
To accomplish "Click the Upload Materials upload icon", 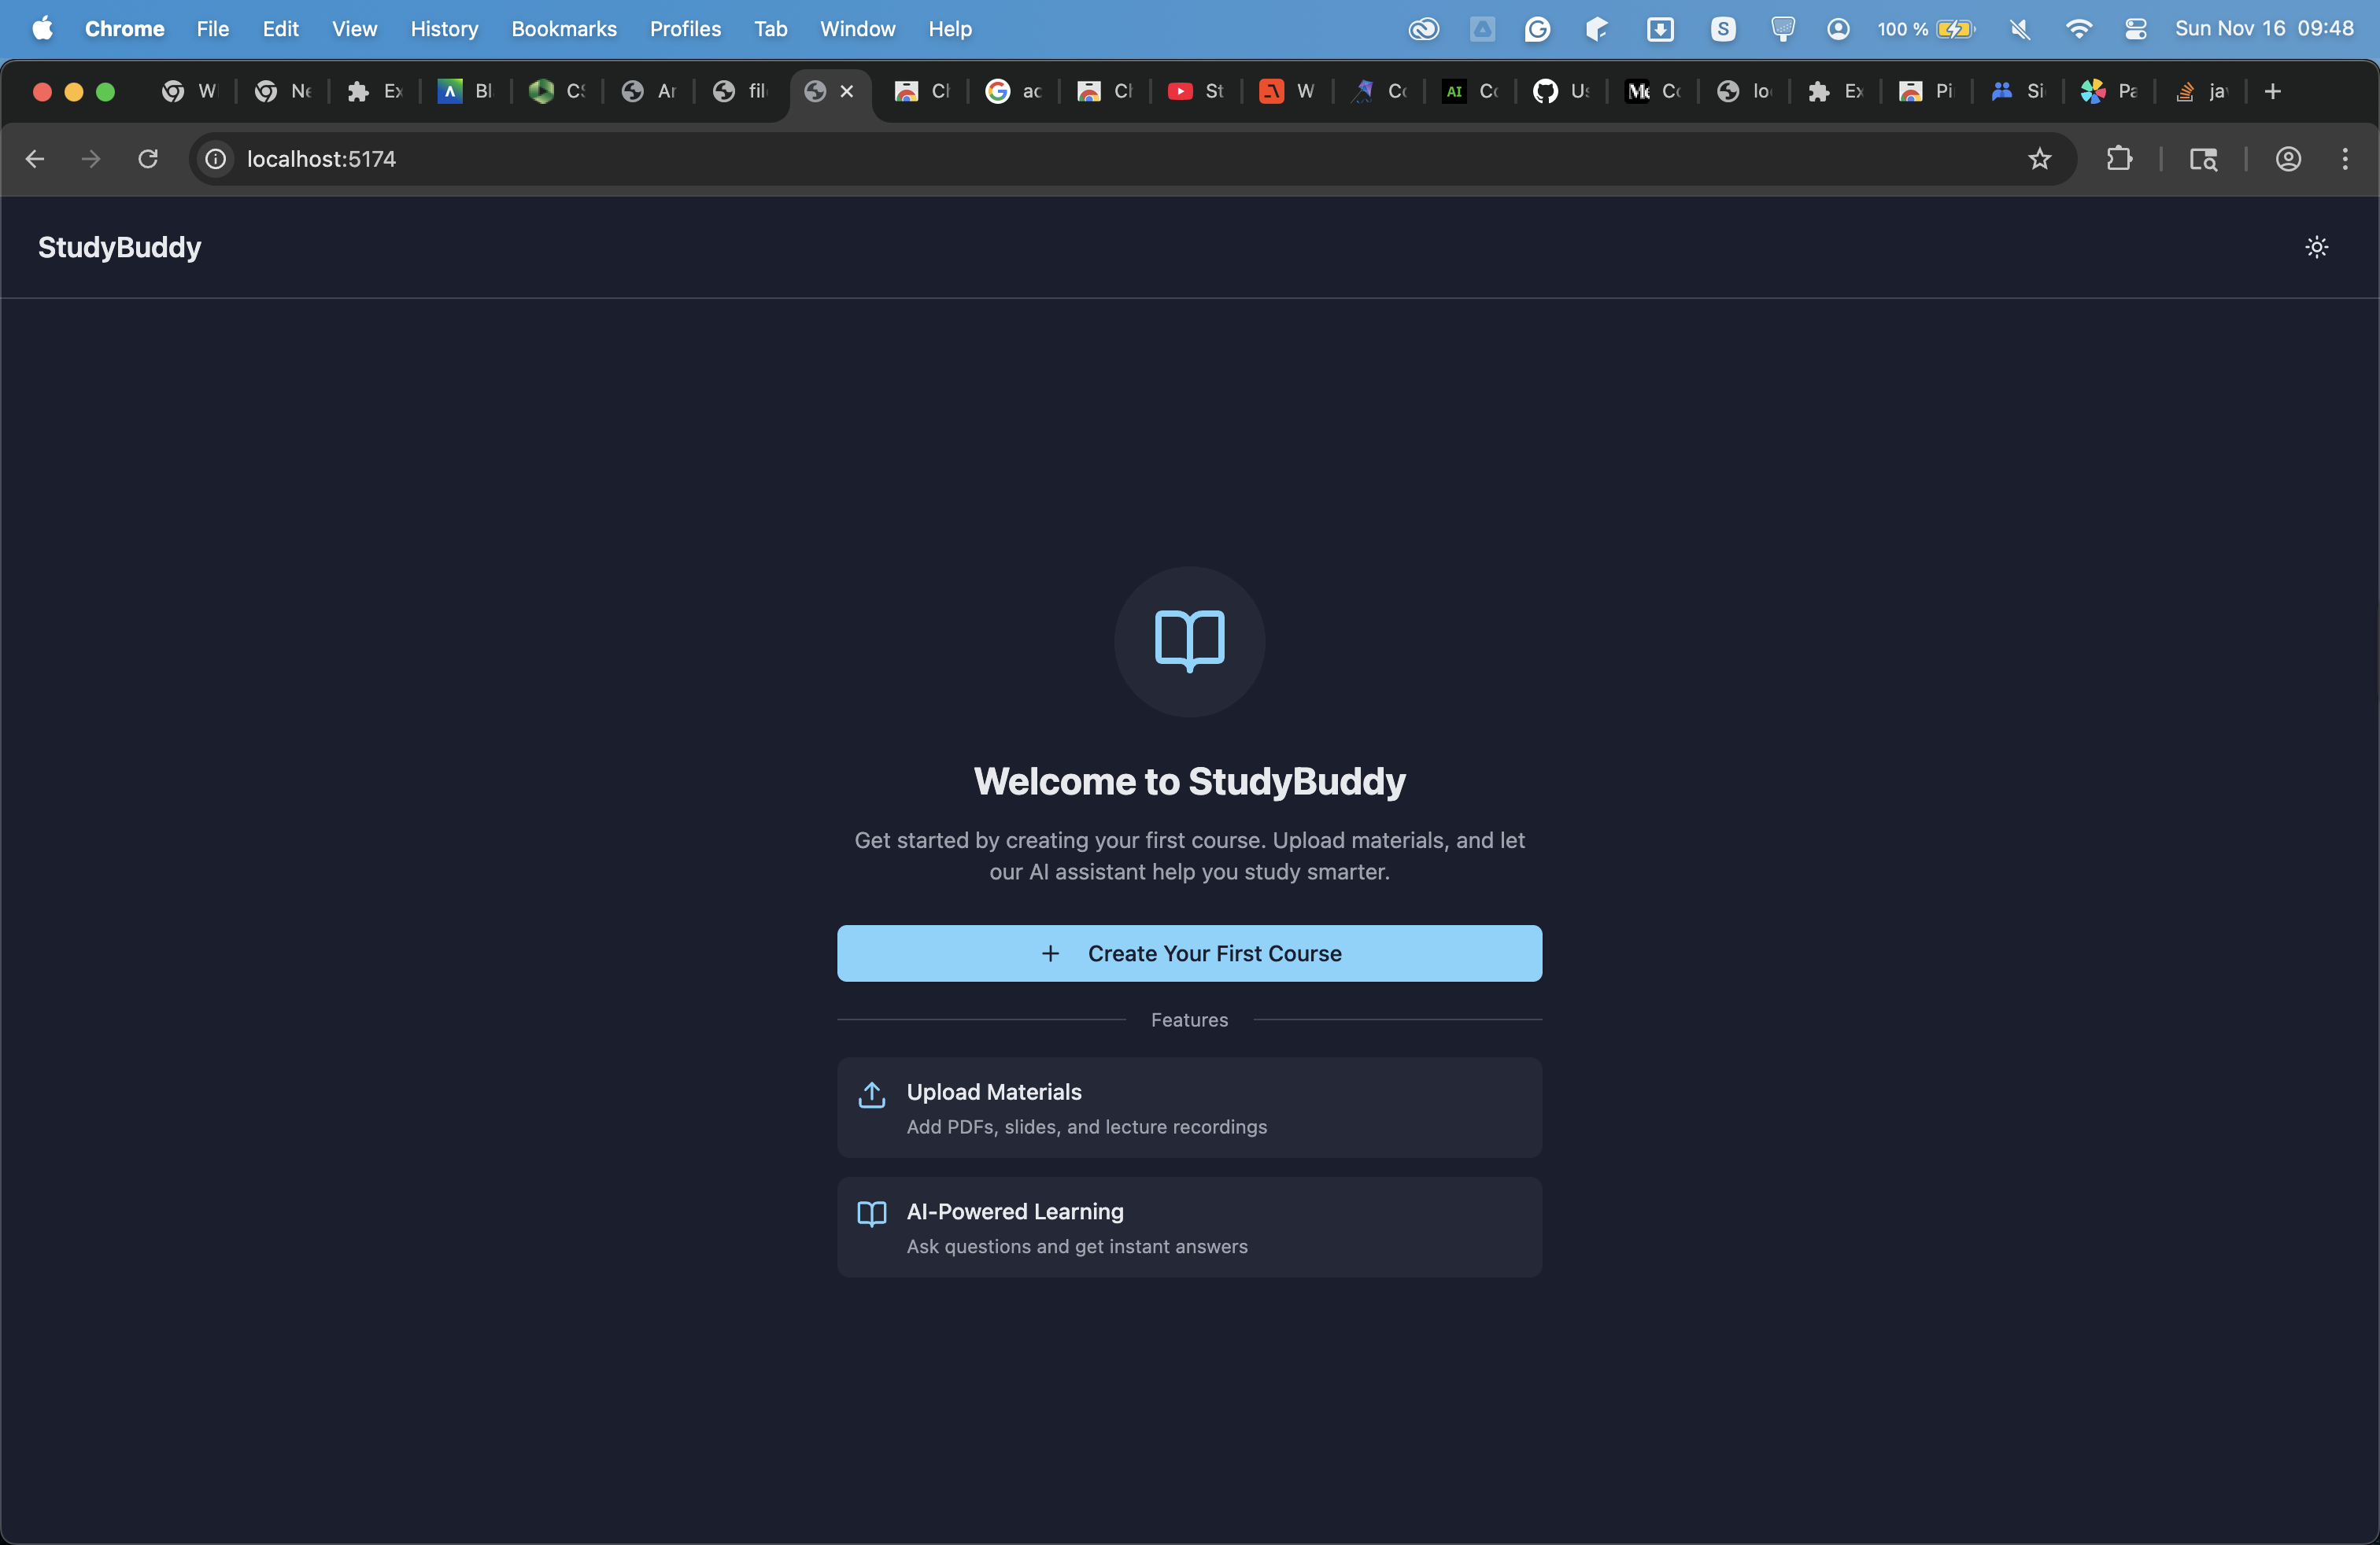I will coord(871,1094).
